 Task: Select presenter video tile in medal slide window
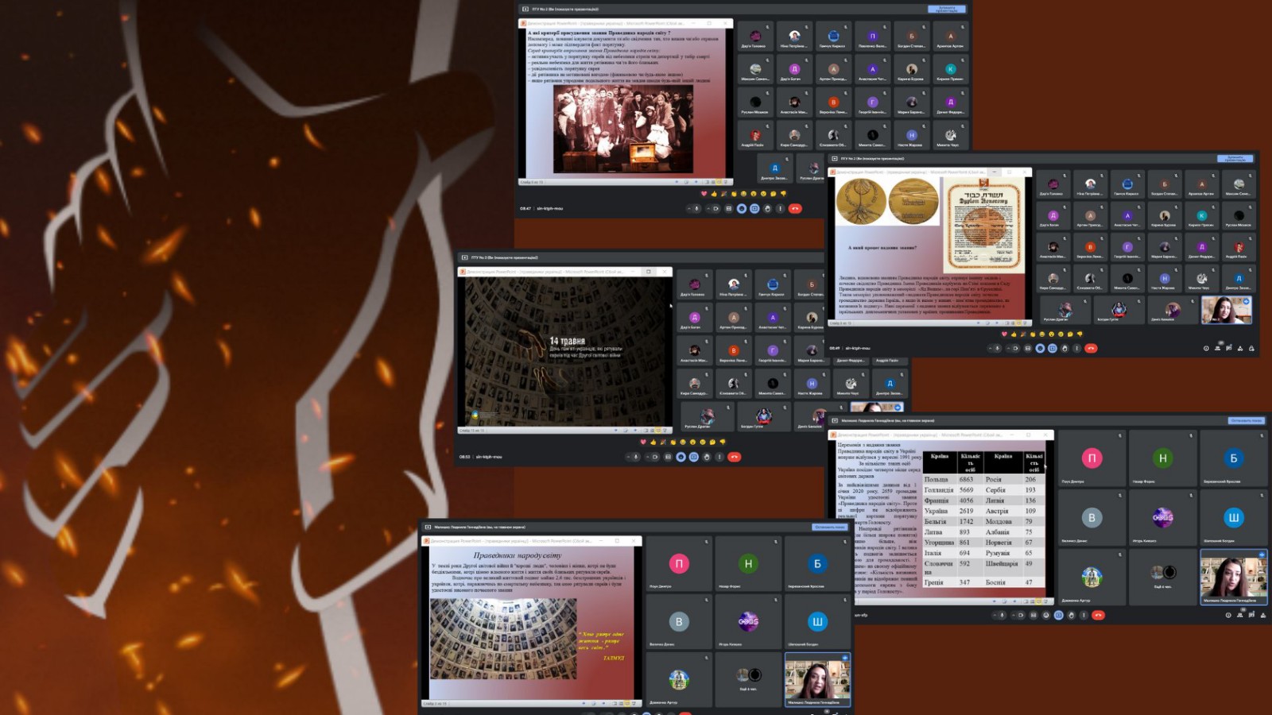tap(1227, 310)
